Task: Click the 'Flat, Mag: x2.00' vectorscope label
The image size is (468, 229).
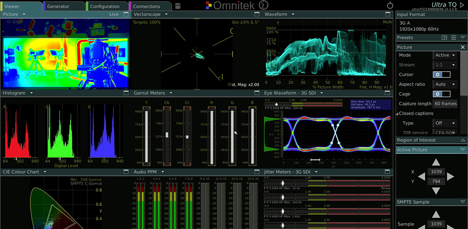Action: coord(244,84)
